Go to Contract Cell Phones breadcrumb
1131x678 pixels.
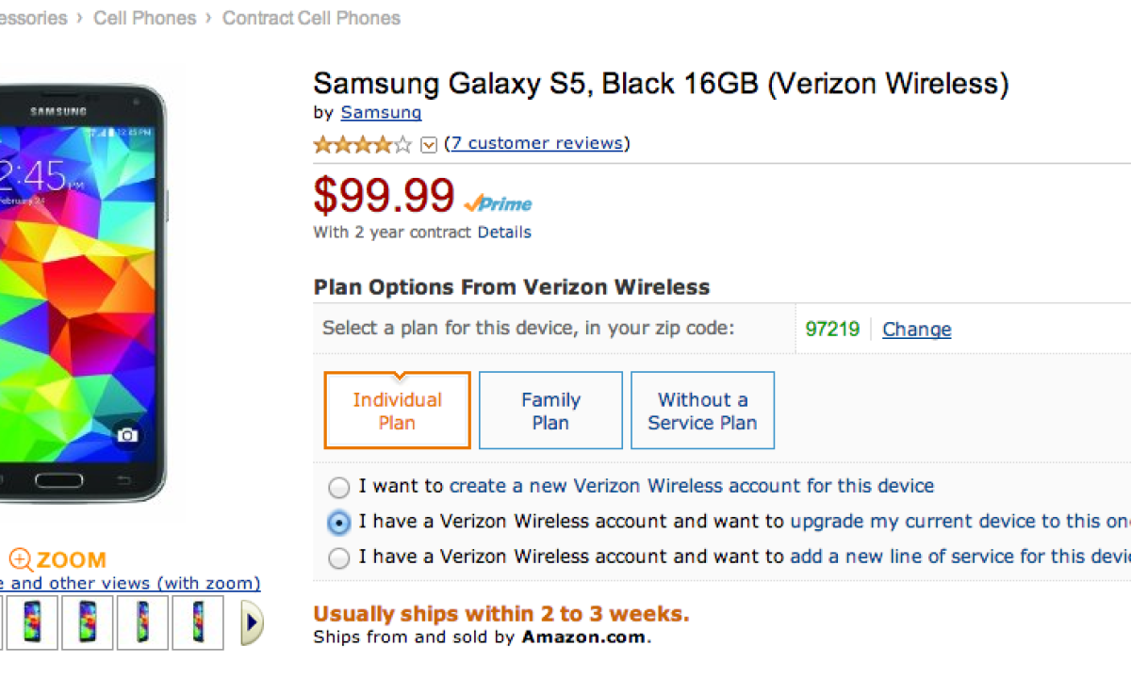pyautogui.click(x=311, y=18)
